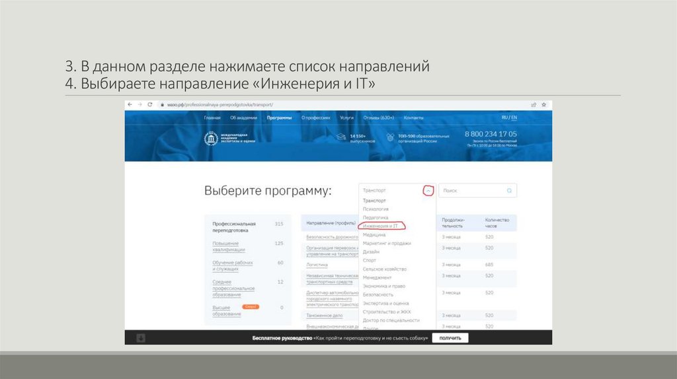Viewport: 677px width, 379px height.
Task: Click the academy logo emblem
Action: 211,139
